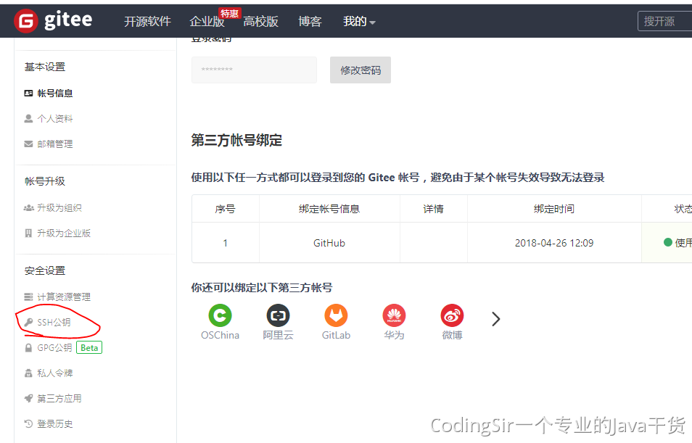Open 计算资源管理 page
The width and height of the screenshot is (692, 443).
[64, 297]
